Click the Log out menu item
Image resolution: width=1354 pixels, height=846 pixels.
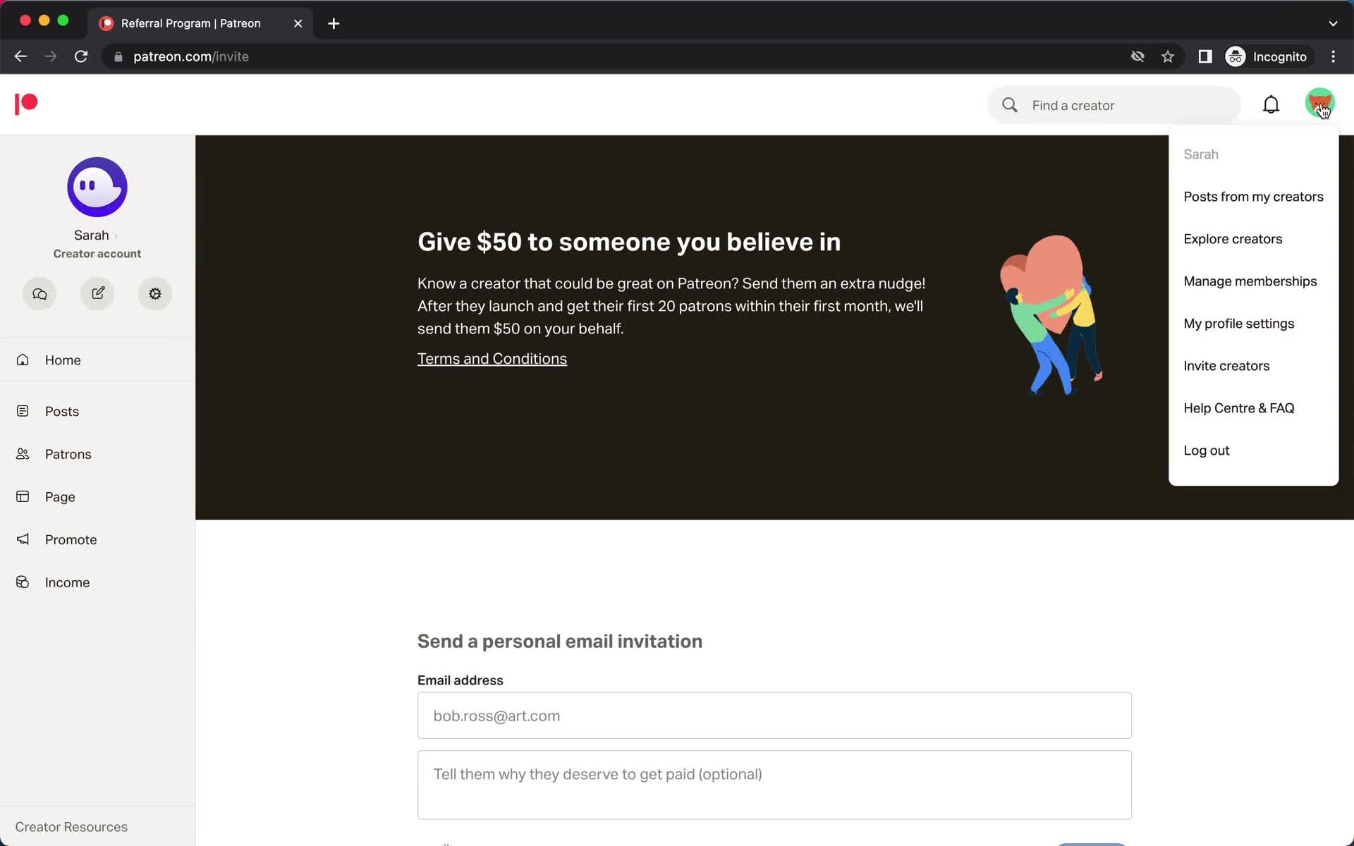tap(1207, 450)
